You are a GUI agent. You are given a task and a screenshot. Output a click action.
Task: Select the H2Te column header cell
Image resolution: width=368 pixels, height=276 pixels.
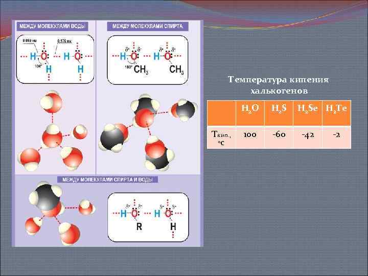coord(336,113)
